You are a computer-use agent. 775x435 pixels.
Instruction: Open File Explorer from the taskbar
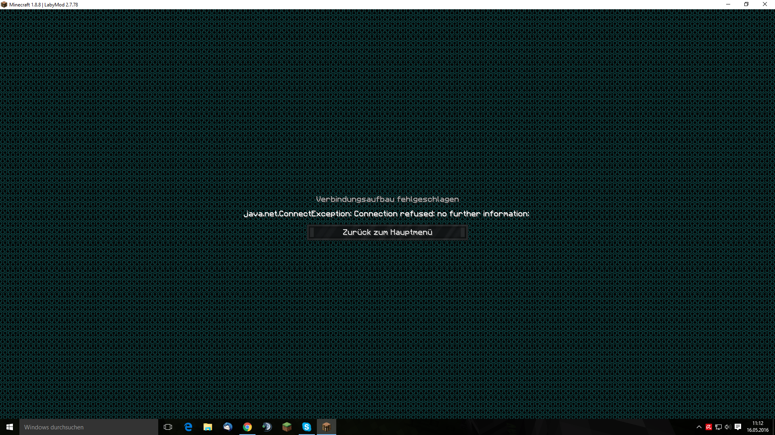pos(208,427)
